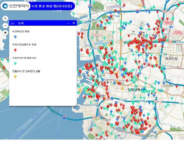The width and height of the screenshot is (184, 141).
Task: Minimize the 범례 legend panel
Action: (x=68, y=23)
